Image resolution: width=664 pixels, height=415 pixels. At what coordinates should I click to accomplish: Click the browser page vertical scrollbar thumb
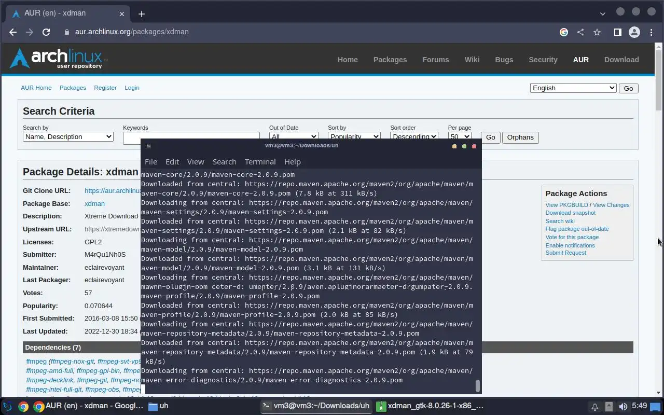(659, 80)
